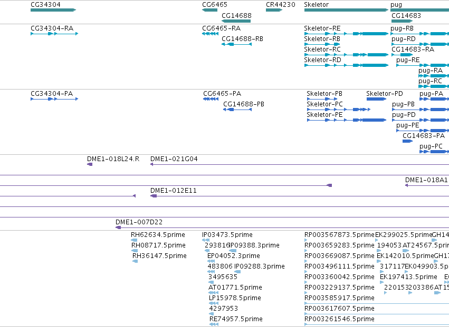Click the CR44230 gene arrow
The image size is (449, 327).
coord(274,10)
